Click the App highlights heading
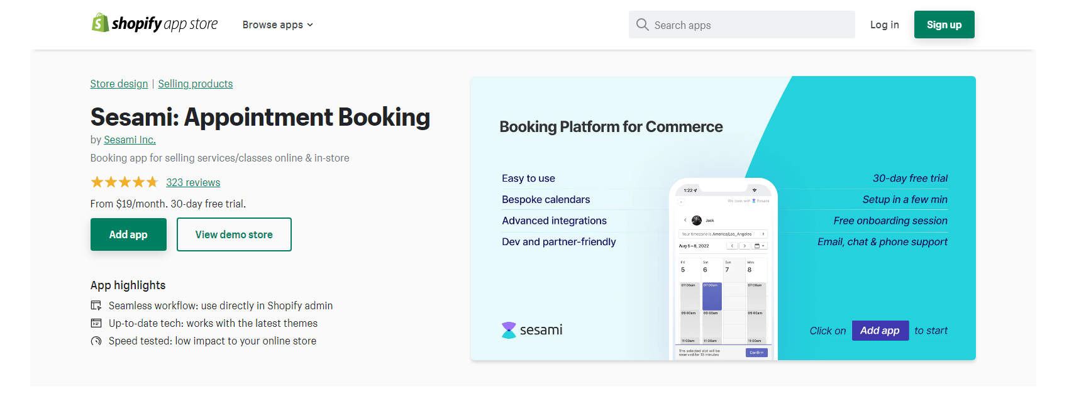 [128, 285]
